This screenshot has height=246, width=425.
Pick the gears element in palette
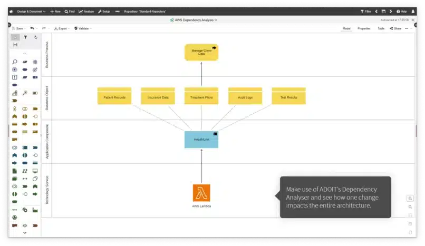click(x=25, y=210)
